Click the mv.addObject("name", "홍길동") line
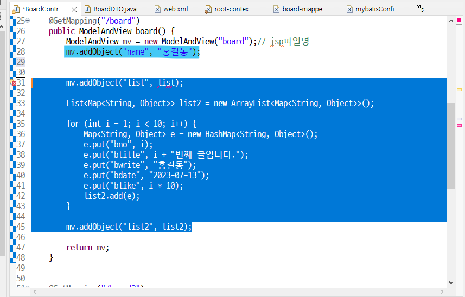The height and width of the screenshot is (297, 465). click(133, 52)
